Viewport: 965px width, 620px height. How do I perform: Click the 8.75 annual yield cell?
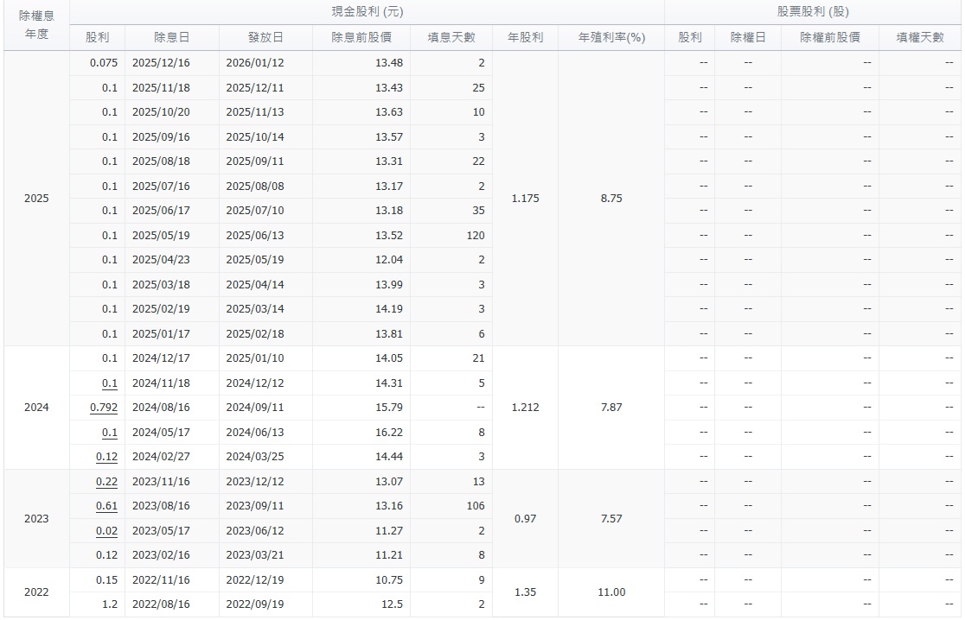[611, 199]
